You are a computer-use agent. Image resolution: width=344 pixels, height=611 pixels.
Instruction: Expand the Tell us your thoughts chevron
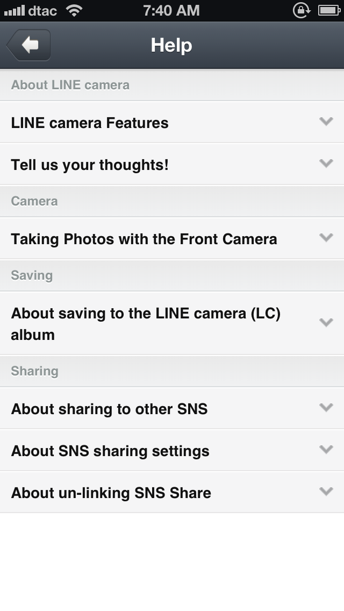point(326,163)
